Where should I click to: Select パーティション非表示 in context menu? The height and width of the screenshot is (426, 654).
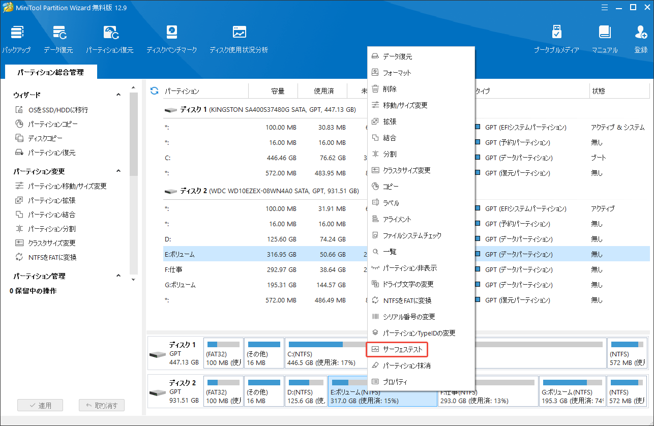(x=421, y=268)
